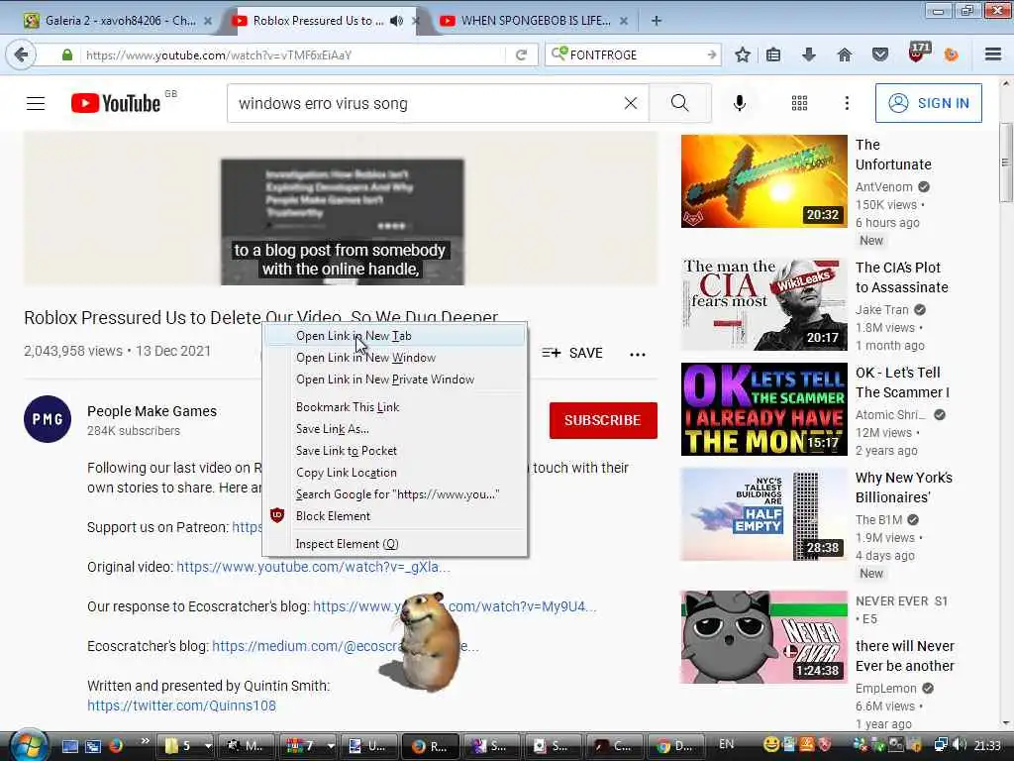
Task: Select Copy Link Location
Action: click(395, 473)
